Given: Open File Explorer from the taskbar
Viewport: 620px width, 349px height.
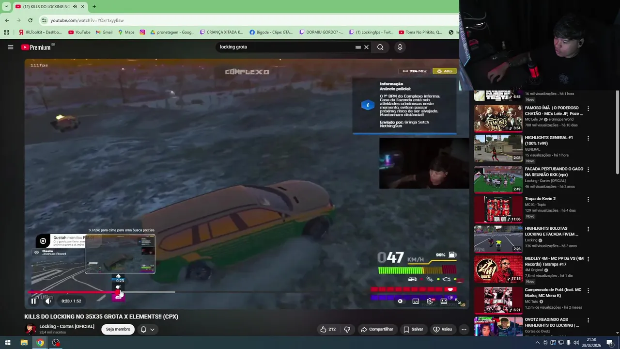Looking at the screenshot, I should (24, 343).
